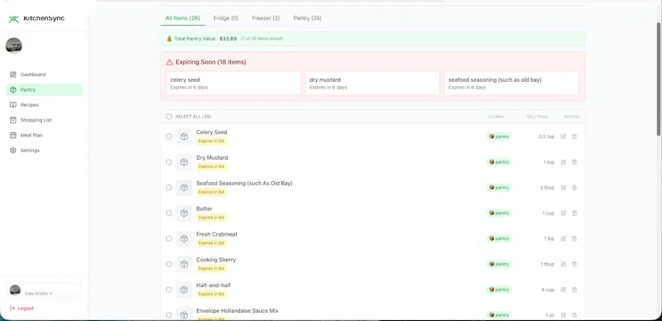
Task: Switch to the Fridge (0) tab
Action: pyautogui.click(x=226, y=18)
